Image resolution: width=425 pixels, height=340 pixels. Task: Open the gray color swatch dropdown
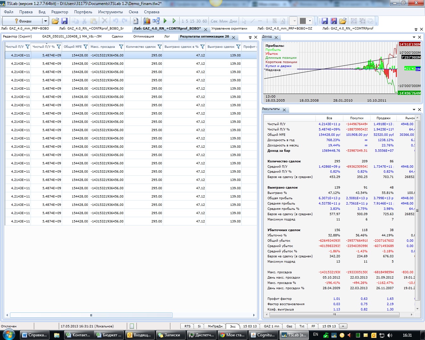(310, 21)
